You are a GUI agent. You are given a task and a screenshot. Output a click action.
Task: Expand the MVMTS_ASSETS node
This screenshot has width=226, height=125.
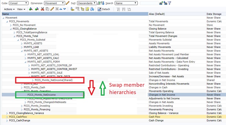coord(22,43)
